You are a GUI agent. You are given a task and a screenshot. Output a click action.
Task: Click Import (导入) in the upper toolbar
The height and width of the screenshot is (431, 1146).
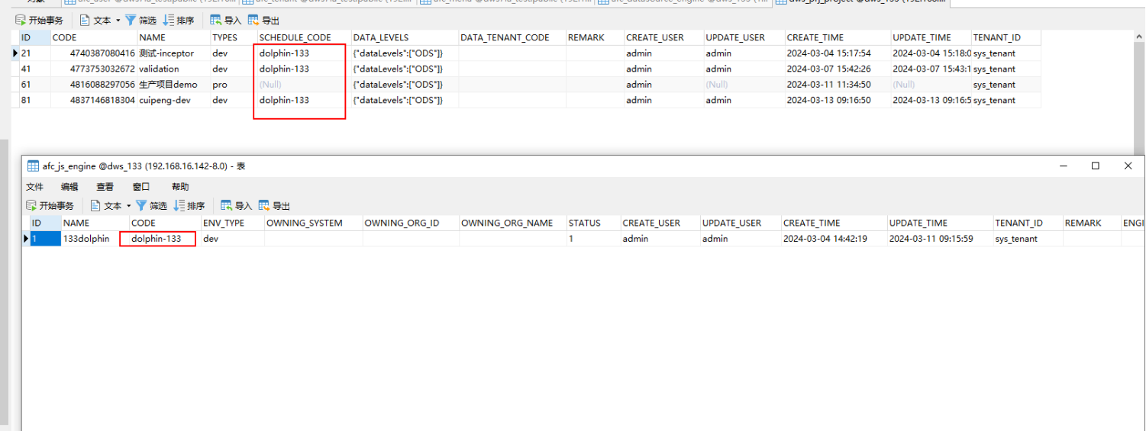click(x=225, y=21)
